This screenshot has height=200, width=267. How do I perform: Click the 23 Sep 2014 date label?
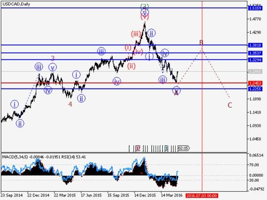(x=11, y=195)
